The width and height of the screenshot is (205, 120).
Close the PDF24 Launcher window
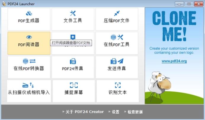[x=198, y=4]
